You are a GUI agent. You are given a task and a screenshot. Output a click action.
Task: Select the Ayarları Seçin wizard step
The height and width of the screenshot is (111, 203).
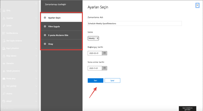[62, 18]
